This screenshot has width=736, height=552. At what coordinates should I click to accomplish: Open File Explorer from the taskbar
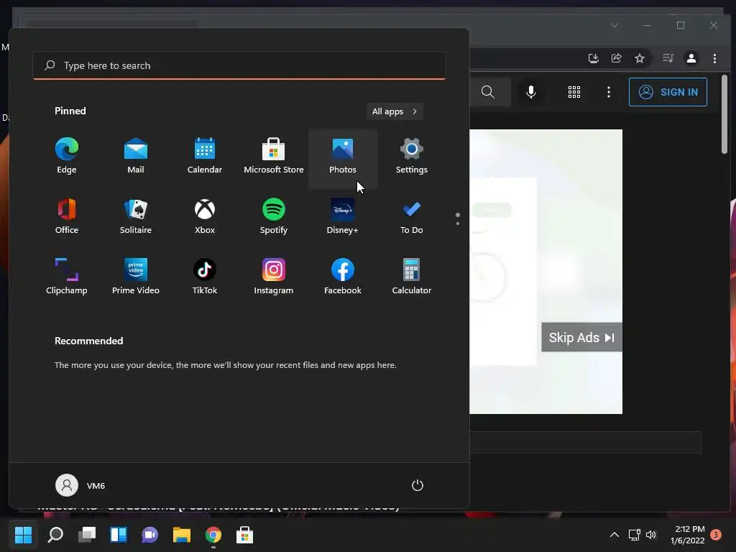182,535
